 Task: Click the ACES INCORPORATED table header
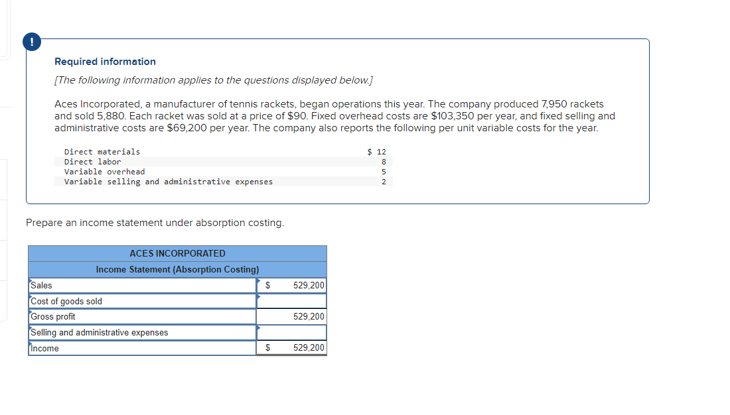tap(177, 253)
